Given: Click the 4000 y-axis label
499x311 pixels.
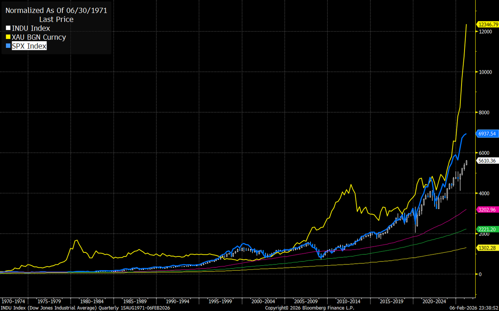Looking at the screenshot, I should click(x=485, y=193).
